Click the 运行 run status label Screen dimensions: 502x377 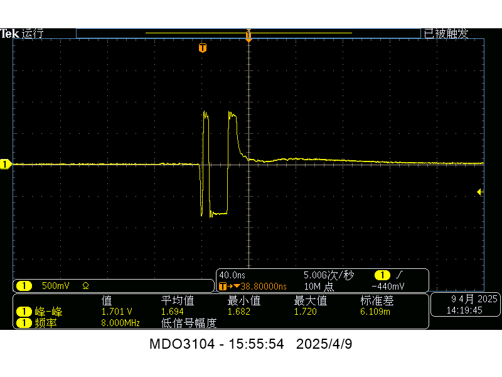click(32, 34)
